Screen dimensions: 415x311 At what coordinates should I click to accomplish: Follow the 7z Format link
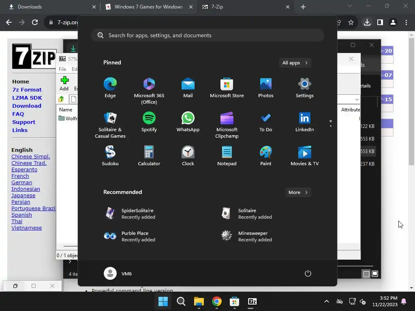[x=27, y=89]
